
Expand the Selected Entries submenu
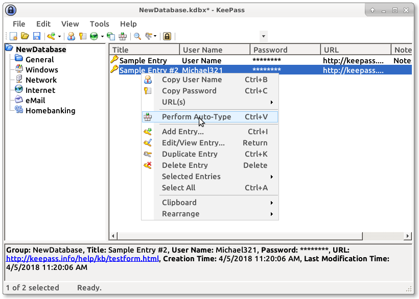coord(210,177)
